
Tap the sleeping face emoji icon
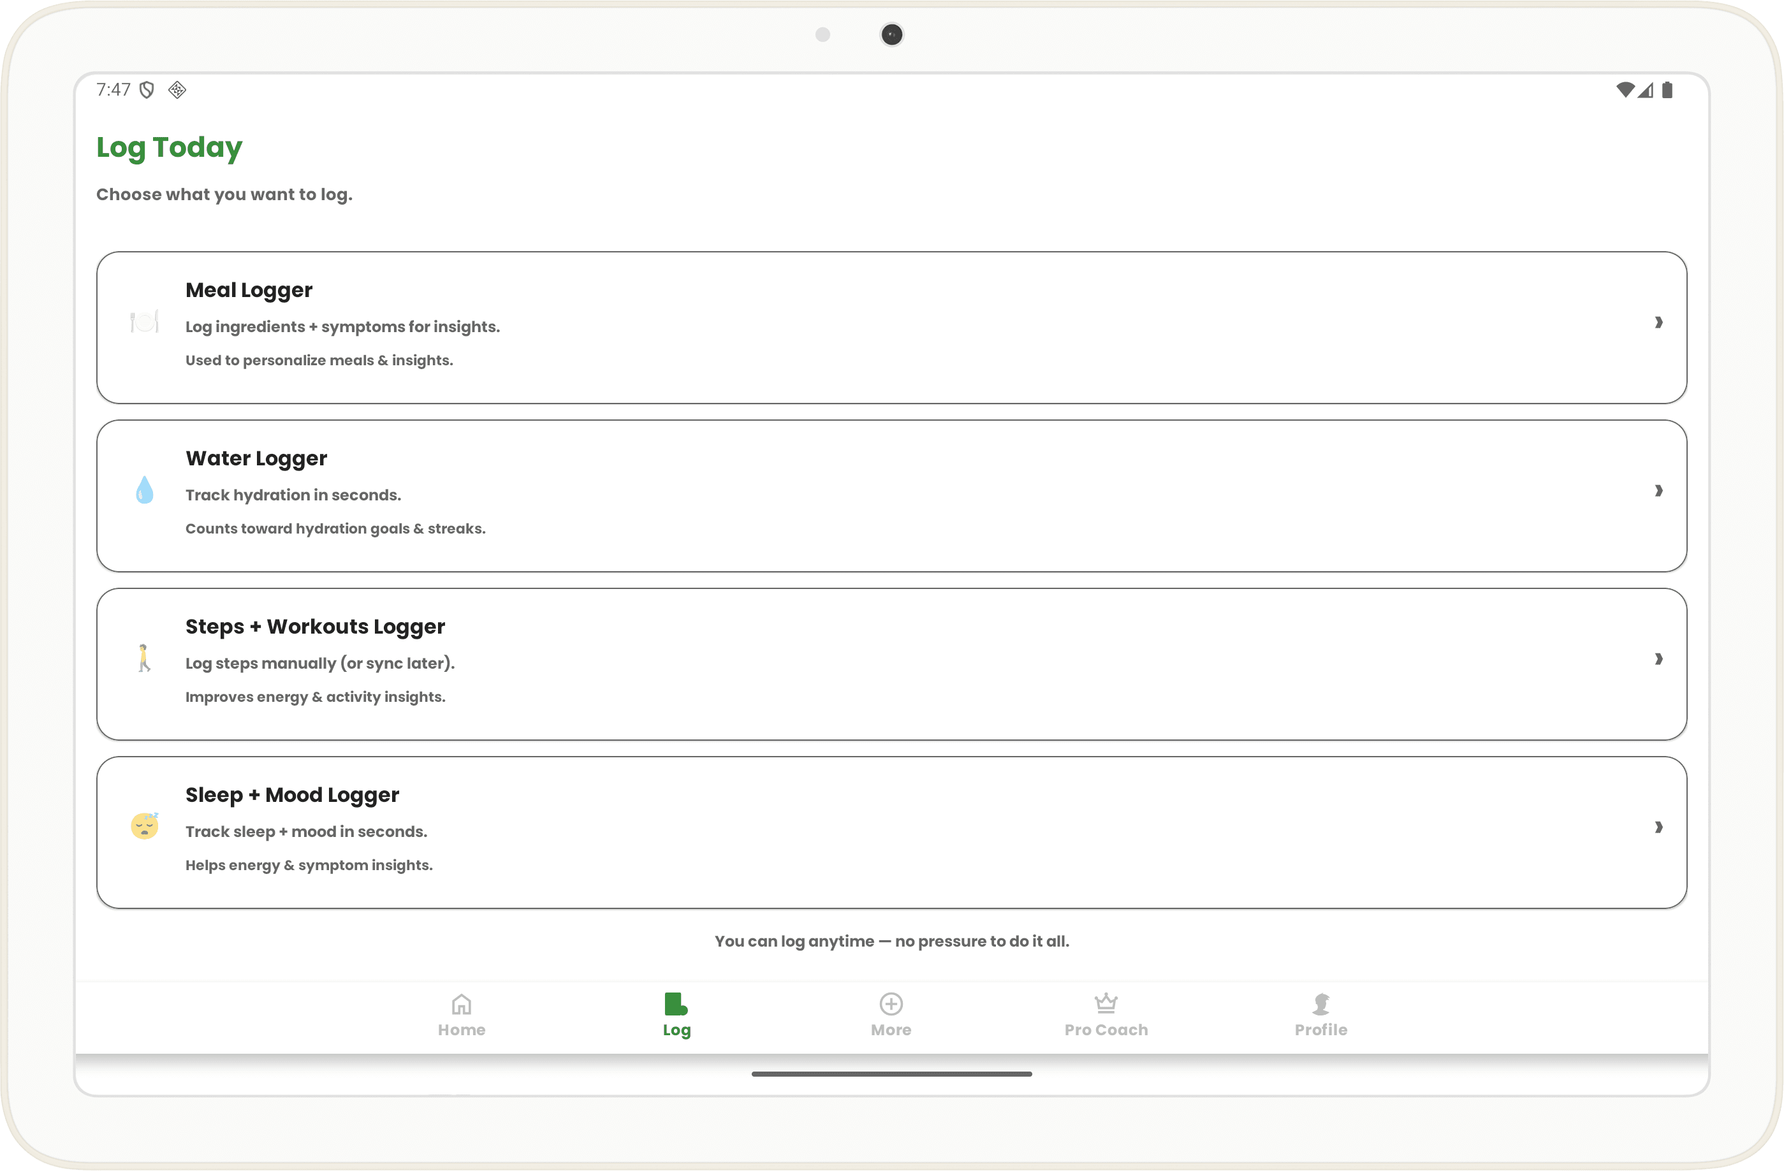pos(144,826)
